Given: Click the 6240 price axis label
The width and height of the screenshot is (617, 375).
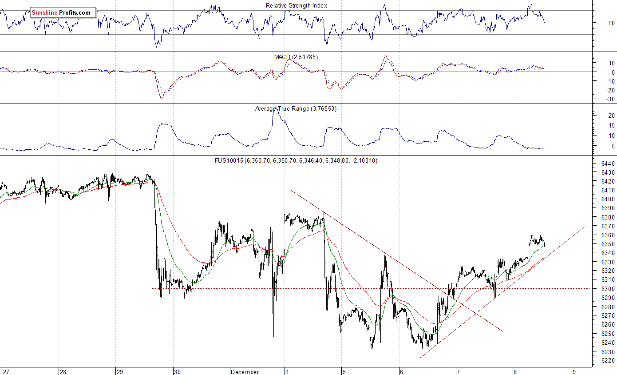Looking at the screenshot, I should click(608, 342).
